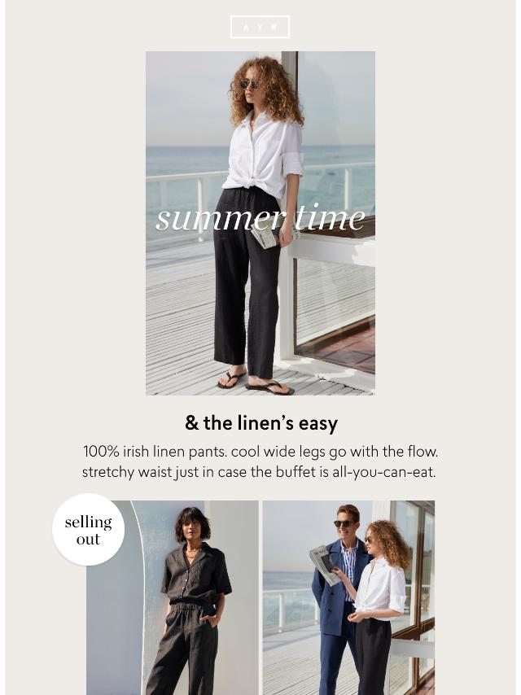This screenshot has width=521, height=695.
Task: Click the '100% irish linen pants' description line
Action: tap(260, 452)
